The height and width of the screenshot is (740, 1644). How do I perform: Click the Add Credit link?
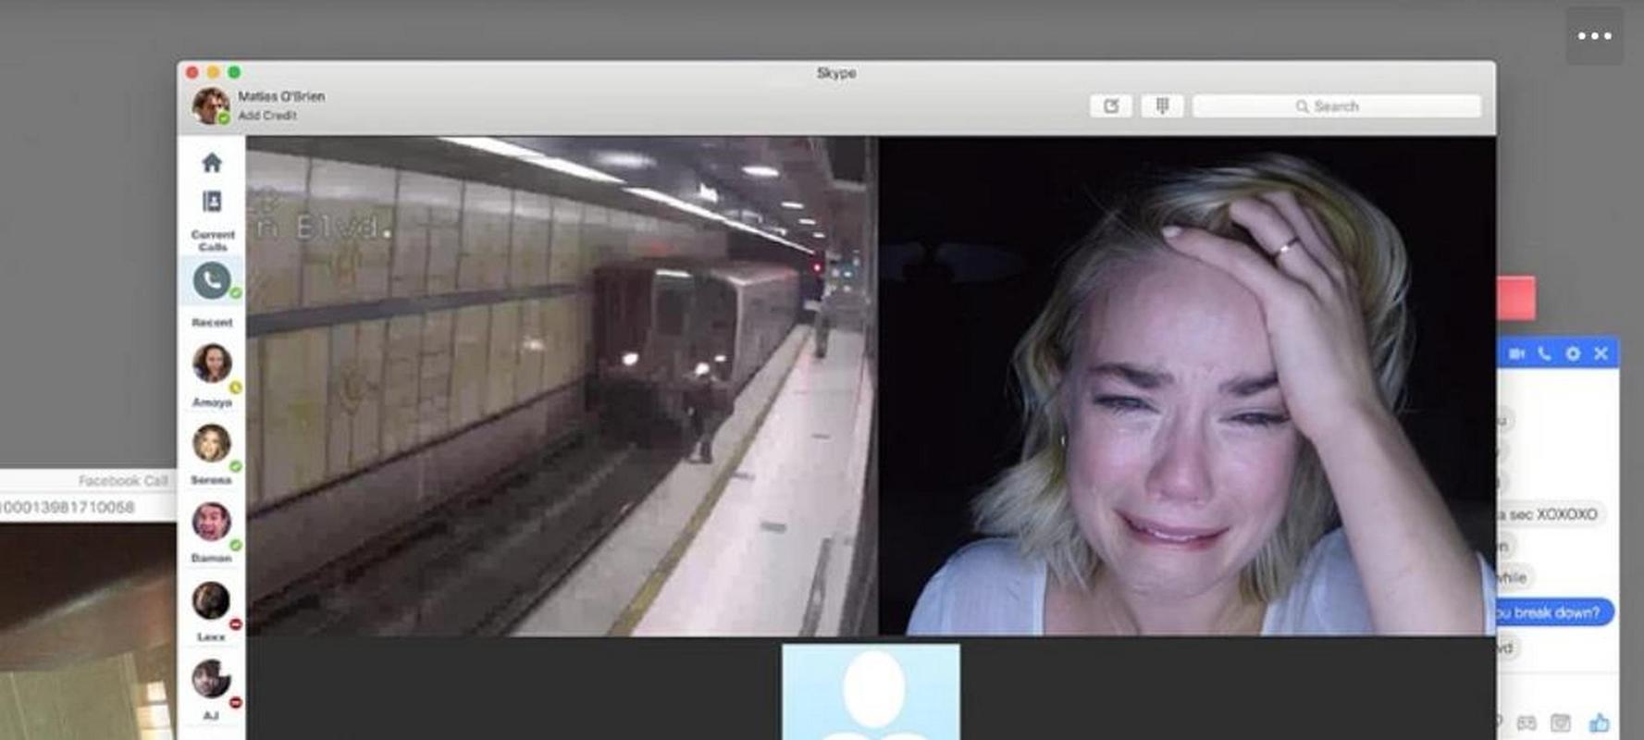point(267,116)
